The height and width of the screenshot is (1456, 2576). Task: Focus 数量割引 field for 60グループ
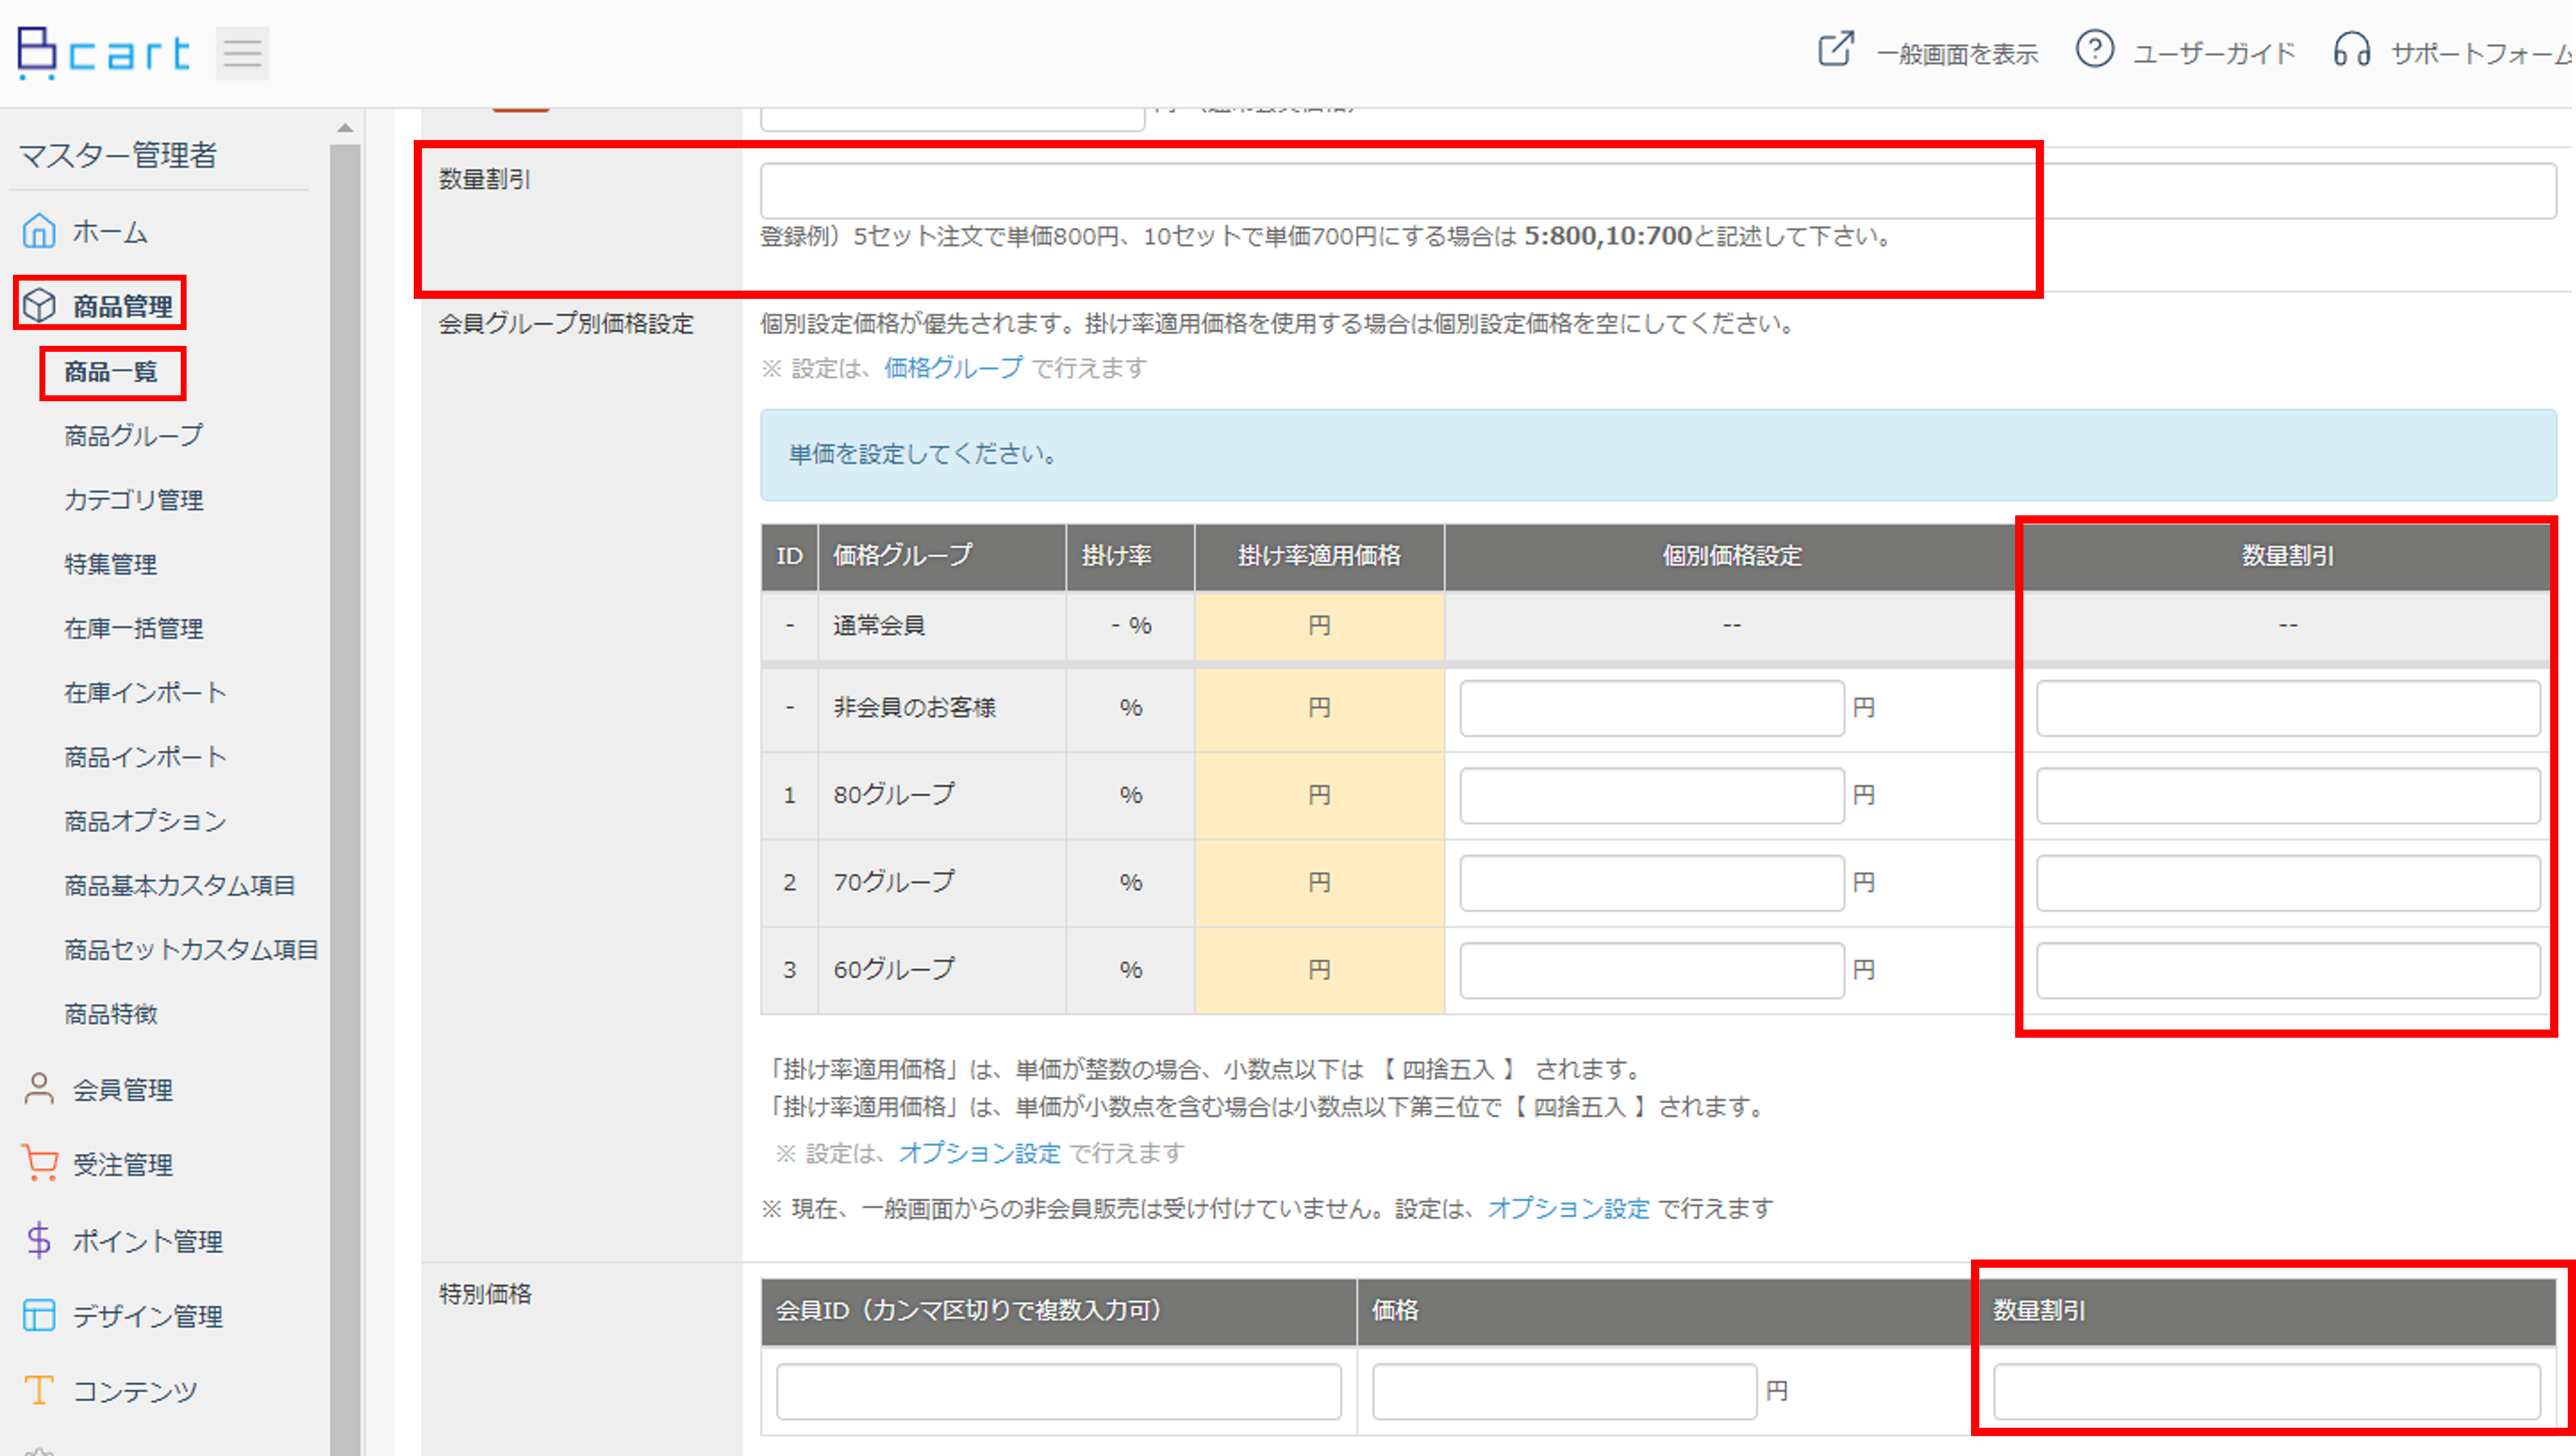2288,969
